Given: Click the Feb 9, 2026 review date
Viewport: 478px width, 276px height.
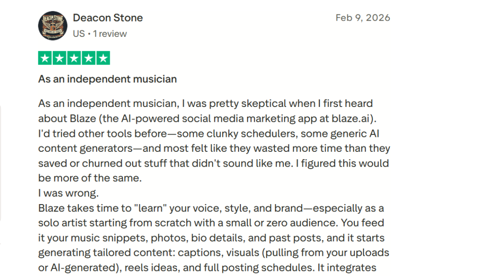Looking at the screenshot, I should click(x=363, y=18).
